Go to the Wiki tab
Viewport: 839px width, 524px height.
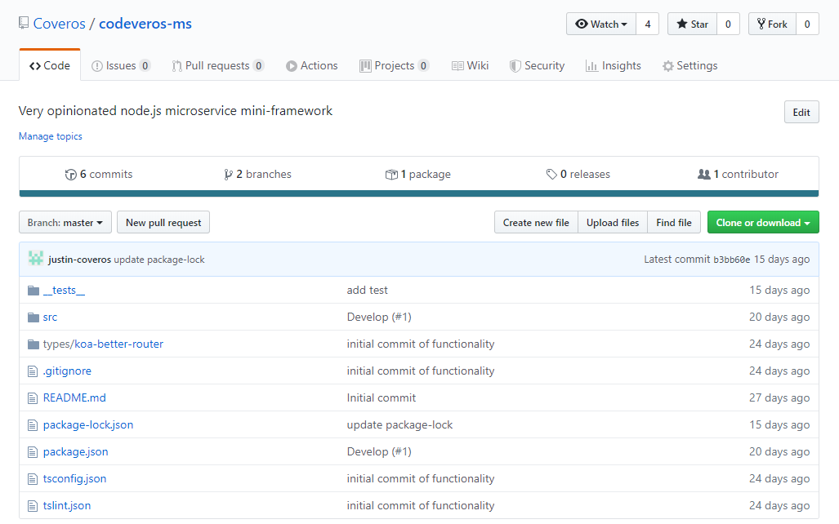(x=471, y=66)
